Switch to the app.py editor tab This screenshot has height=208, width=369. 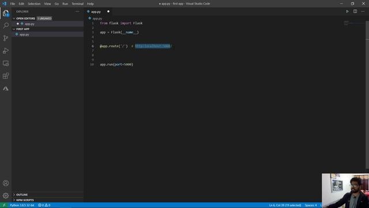pos(96,12)
